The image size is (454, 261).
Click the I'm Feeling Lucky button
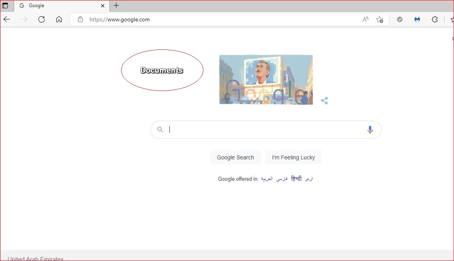[293, 157]
